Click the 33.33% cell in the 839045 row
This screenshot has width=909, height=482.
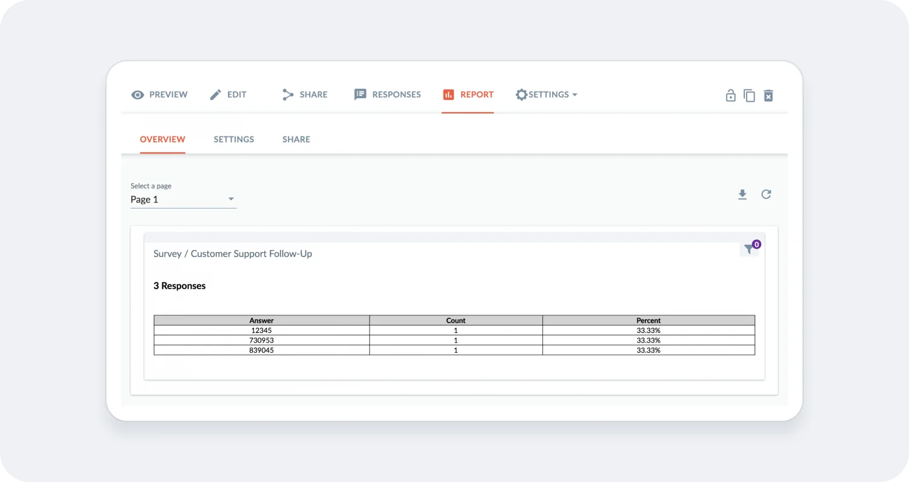pos(648,350)
